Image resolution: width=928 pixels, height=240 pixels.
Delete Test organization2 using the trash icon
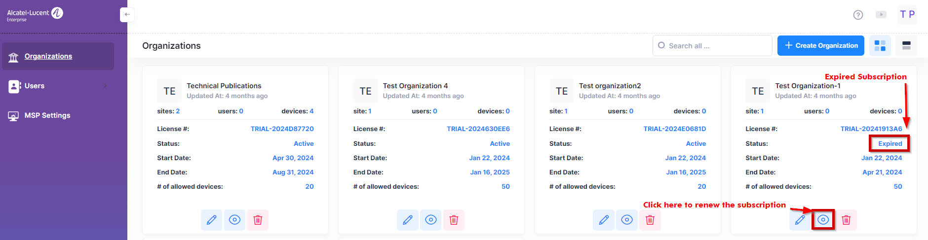(650, 220)
